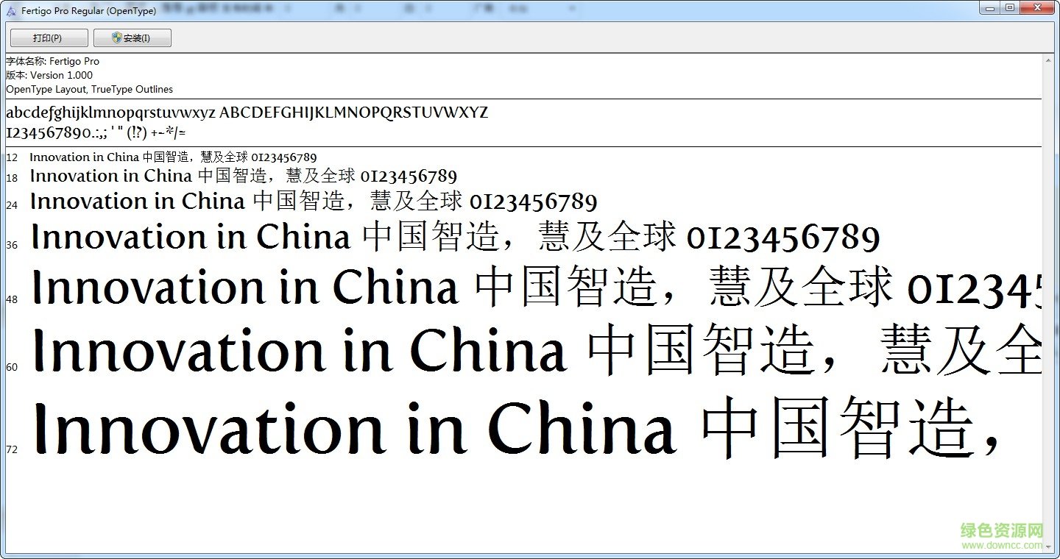Click the size label 12
This screenshot has height=559, width=1060.
pyautogui.click(x=12, y=157)
